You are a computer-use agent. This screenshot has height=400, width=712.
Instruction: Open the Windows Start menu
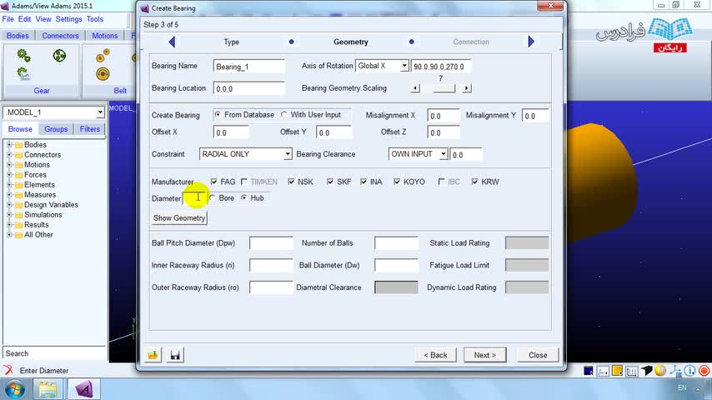tap(14, 389)
